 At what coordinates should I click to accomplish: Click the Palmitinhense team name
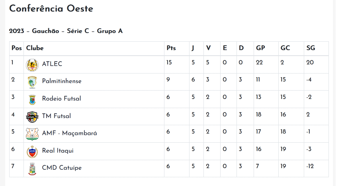coord(62,81)
